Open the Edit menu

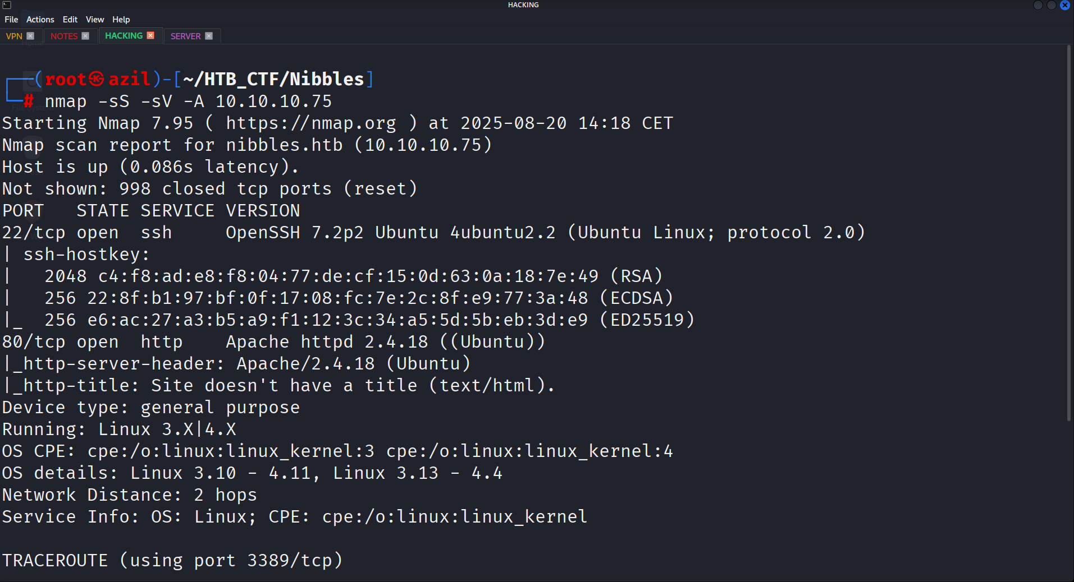[70, 20]
